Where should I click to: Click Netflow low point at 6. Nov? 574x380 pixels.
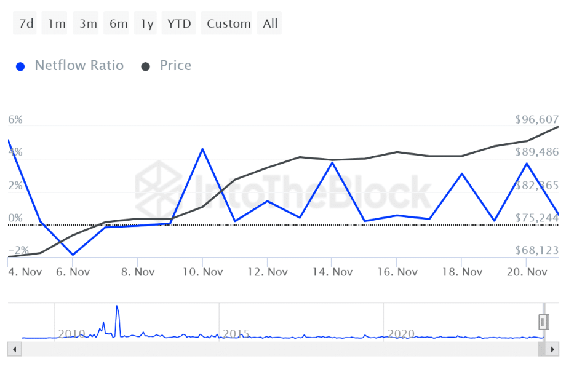(73, 255)
